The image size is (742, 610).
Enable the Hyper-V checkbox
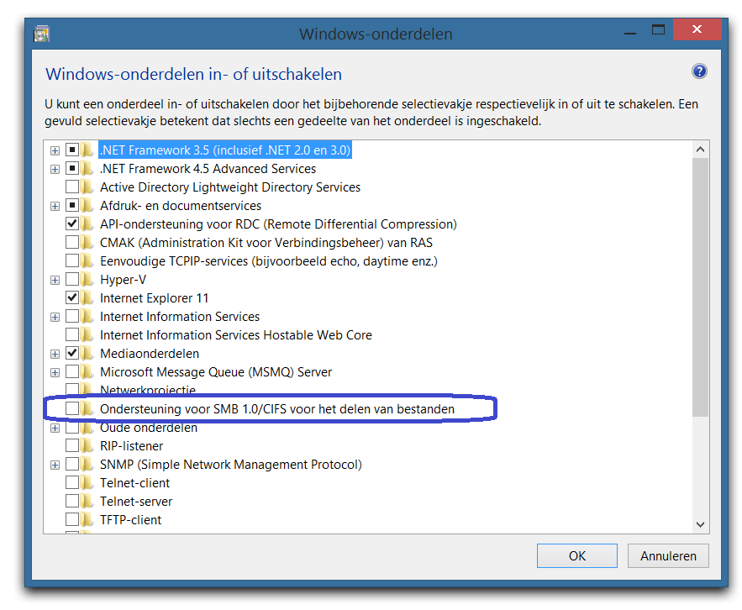[72, 279]
